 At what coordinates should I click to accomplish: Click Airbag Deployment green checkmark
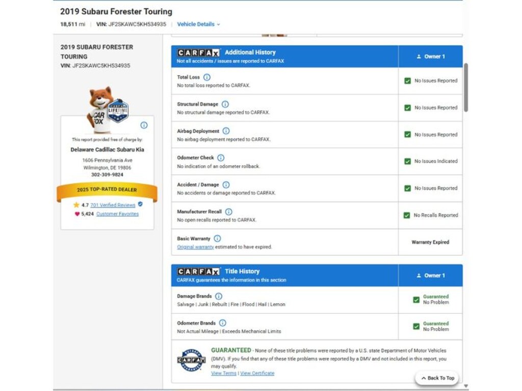[x=407, y=134]
